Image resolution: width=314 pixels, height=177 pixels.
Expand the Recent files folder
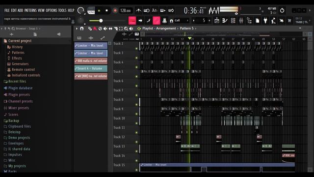coord(15,82)
